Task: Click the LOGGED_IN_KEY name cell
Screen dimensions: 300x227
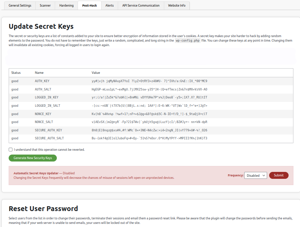Action: [x=46, y=97]
